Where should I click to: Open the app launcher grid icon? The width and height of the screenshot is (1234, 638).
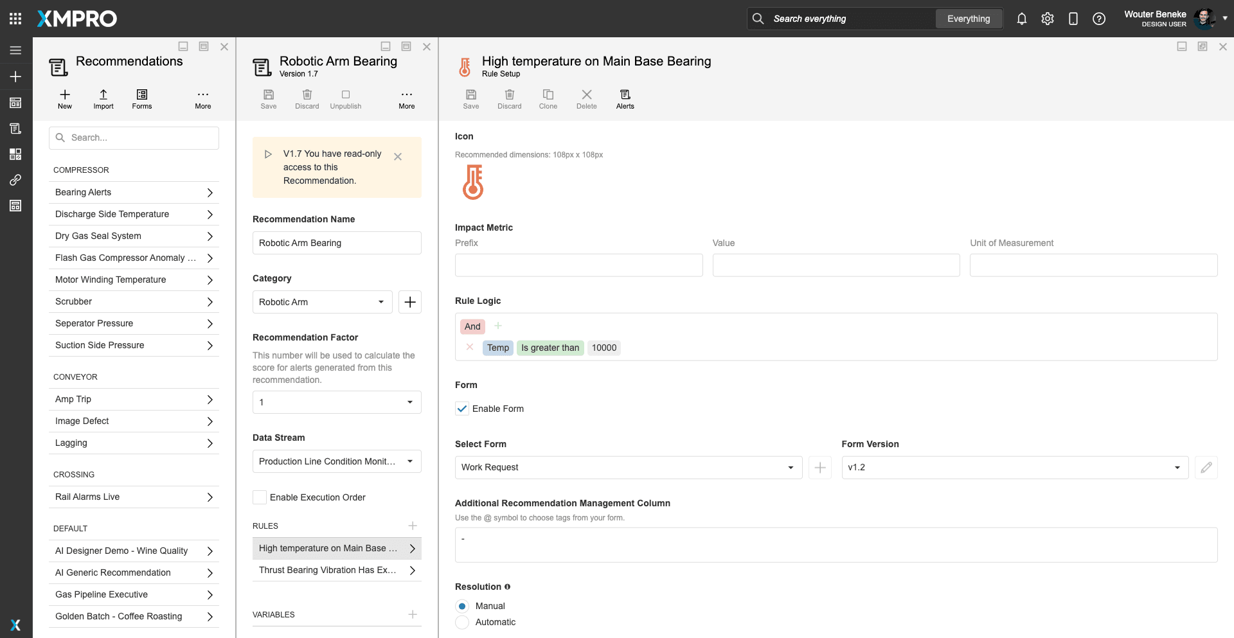click(15, 19)
